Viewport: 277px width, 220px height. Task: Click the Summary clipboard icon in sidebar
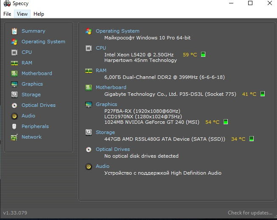click(x=14, y=31)
